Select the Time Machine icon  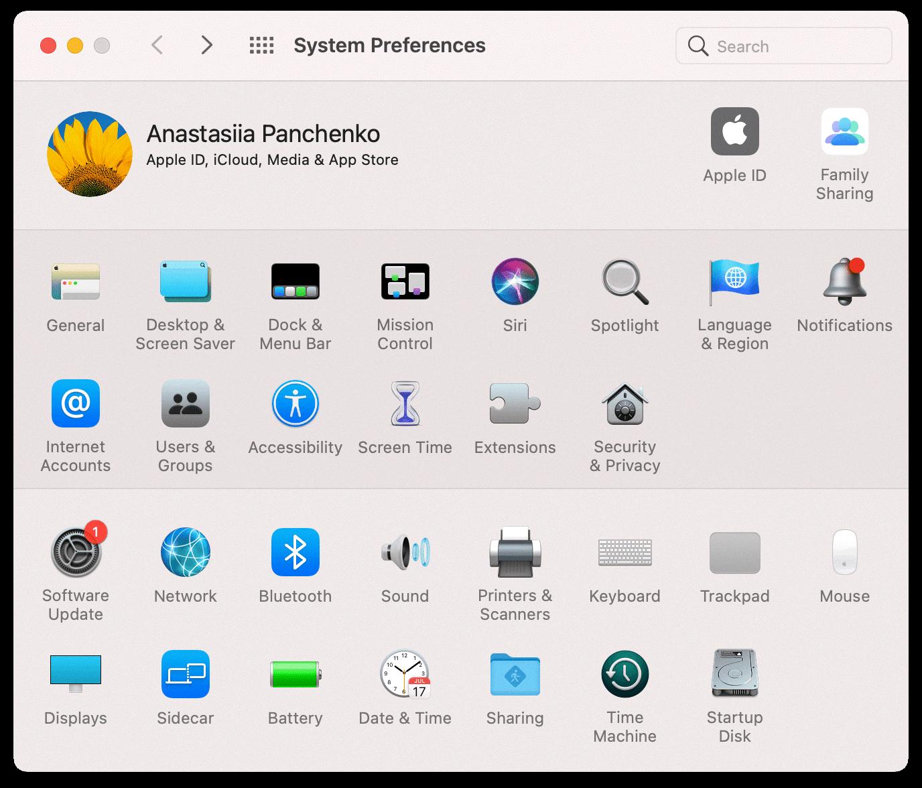(624, 675)
